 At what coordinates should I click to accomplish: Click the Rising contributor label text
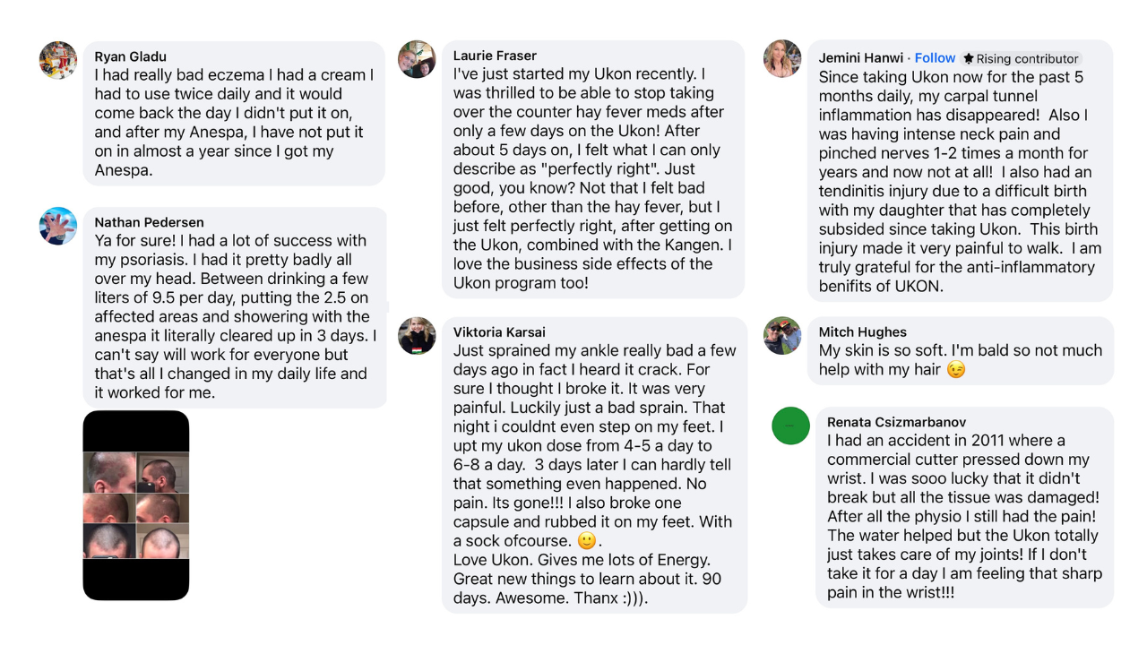(1027, 58)
